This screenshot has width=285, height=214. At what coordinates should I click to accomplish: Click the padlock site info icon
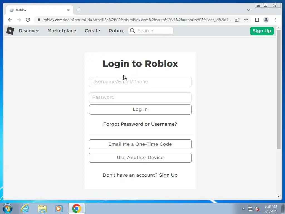tap(39, 20)
